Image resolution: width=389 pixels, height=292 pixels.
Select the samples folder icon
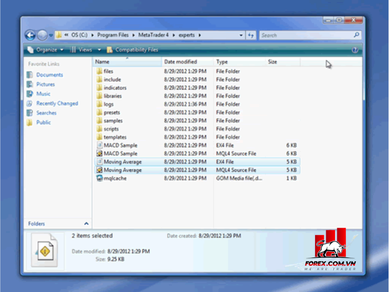[x=99, y=121]
